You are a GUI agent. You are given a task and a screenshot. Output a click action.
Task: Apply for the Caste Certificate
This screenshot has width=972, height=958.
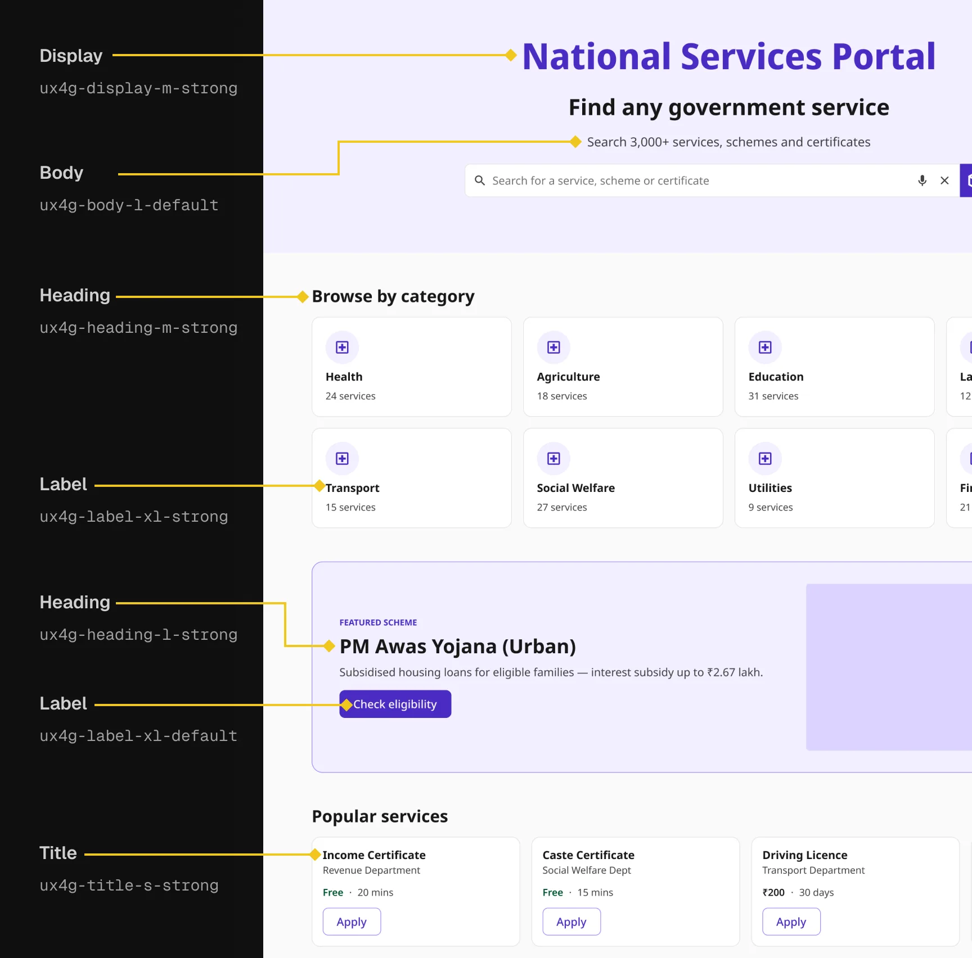[x=571, y=922]
